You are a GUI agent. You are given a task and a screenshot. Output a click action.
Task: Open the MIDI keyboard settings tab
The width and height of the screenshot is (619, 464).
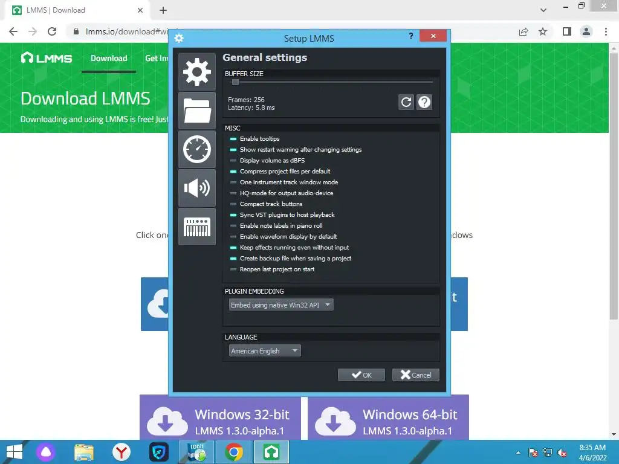coord(197,227)
